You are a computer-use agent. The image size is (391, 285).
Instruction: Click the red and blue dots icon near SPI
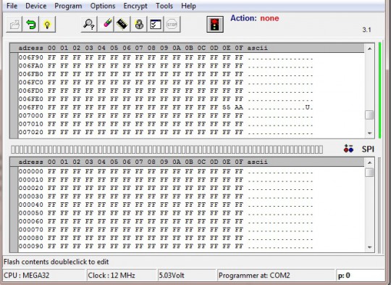(348, 149)
